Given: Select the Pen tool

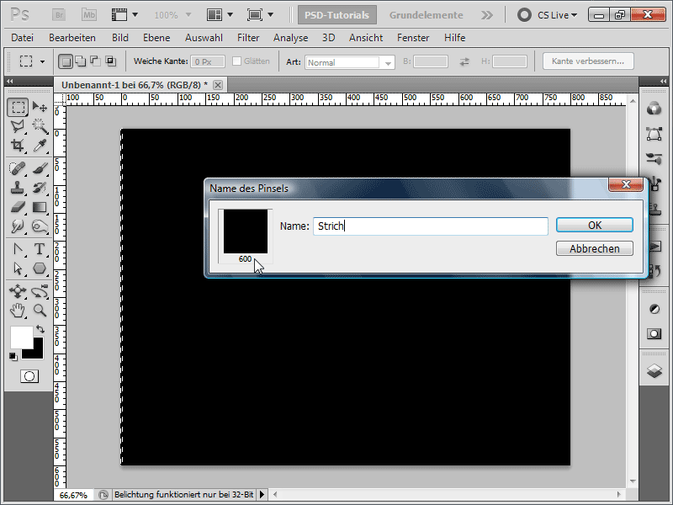Looking at the screenshot, I should tap(18, 249).
